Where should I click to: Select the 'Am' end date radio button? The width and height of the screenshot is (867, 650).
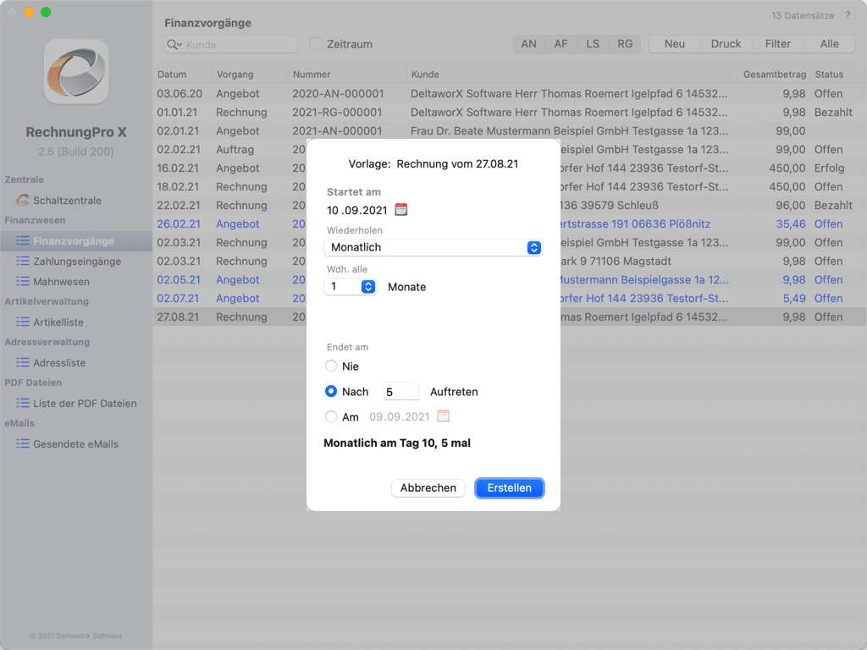(331, 417)
